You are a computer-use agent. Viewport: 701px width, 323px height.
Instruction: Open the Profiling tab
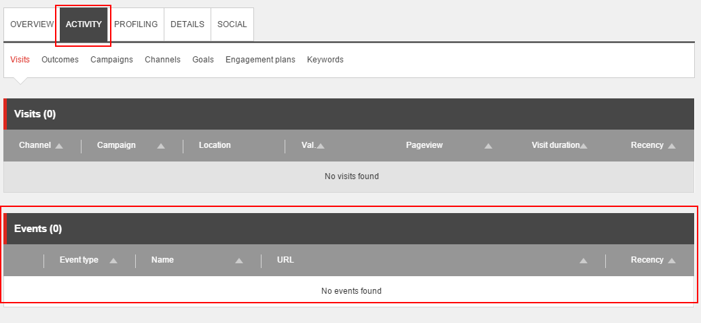(136, 24)
